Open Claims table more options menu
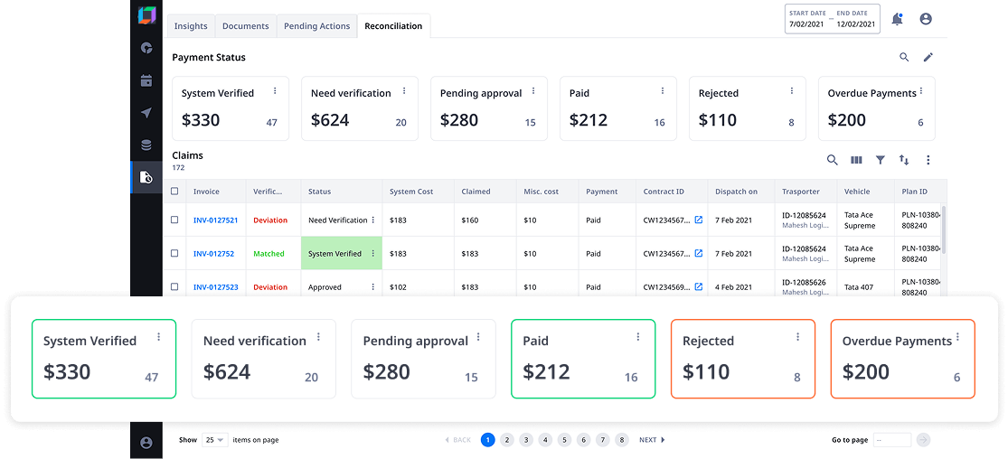Viewport: 1008px width, 459px height. [928, 160]
